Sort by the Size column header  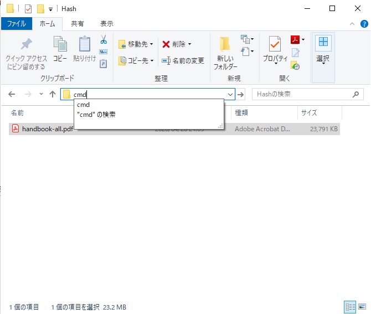click(309, 112)
